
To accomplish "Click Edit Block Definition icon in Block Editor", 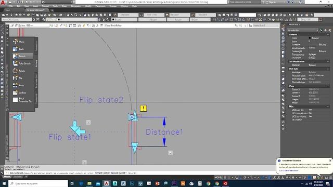I will point(12,25).
